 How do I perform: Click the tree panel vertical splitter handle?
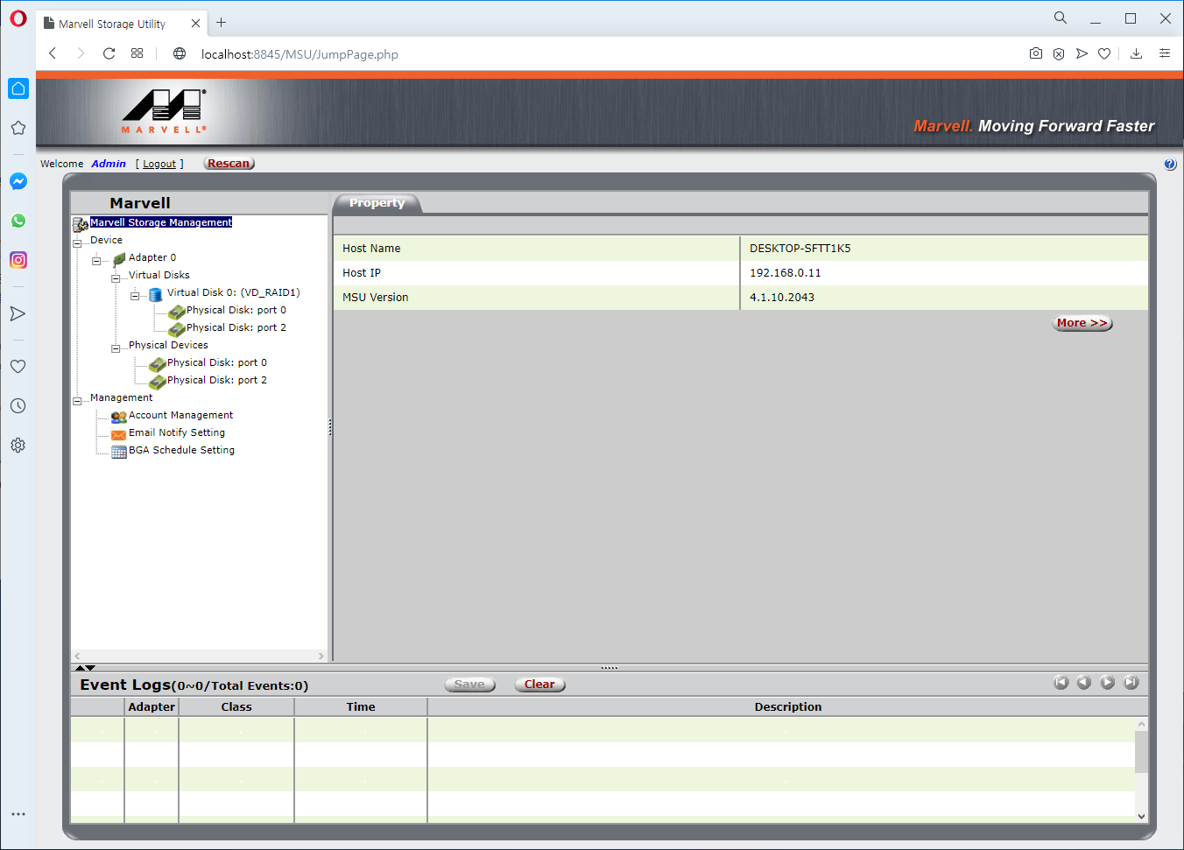coord(330,427)
